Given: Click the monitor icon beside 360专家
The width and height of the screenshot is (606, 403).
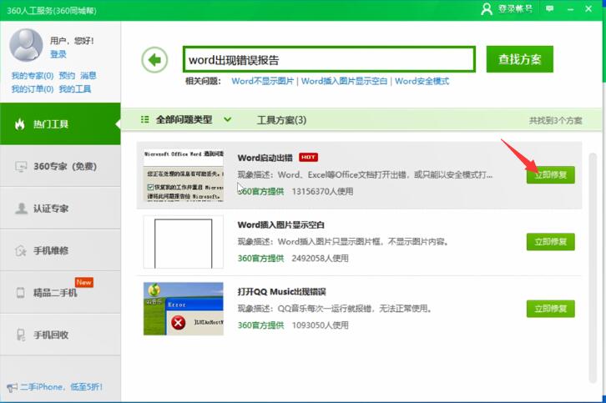Looking at the screenshot, I should pos(21,167).
